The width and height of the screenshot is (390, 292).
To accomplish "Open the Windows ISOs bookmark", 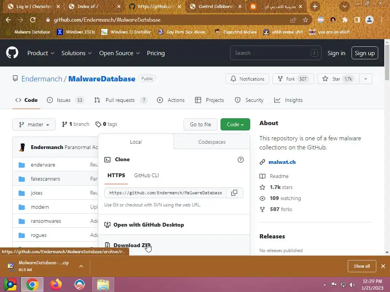I will [x=76, y=32].
